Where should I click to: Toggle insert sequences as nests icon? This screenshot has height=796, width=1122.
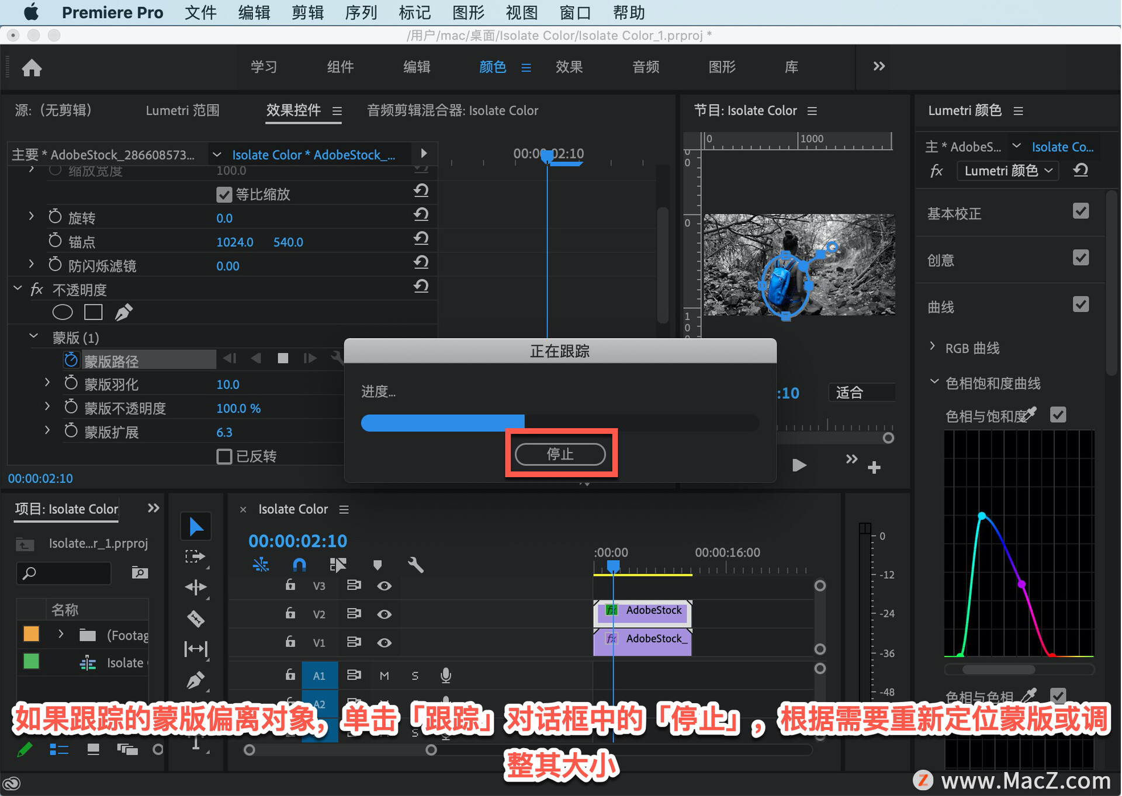coord(261,565)
